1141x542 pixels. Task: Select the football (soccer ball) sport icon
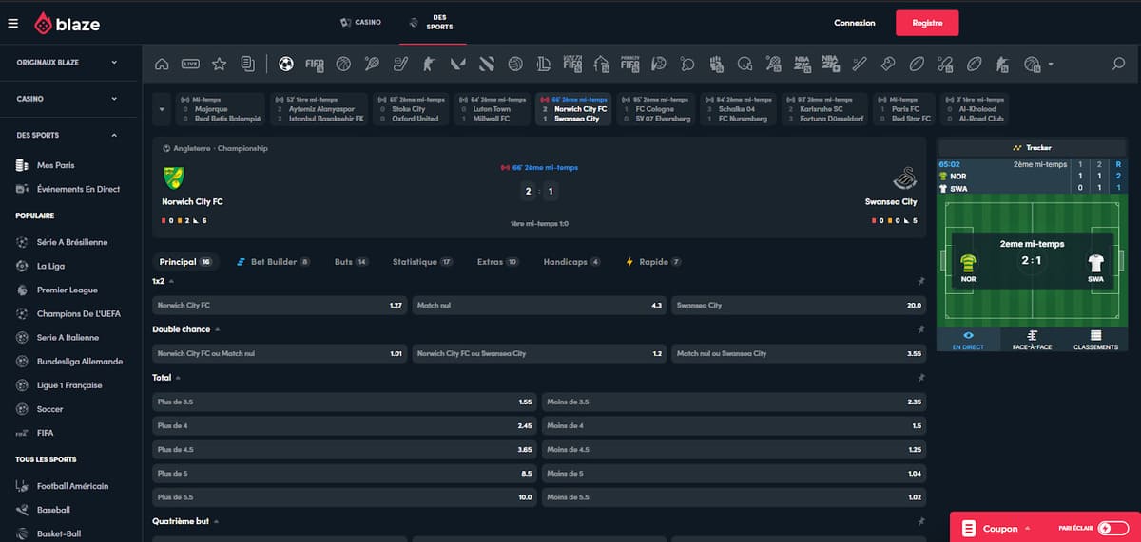(x=285, y=65)
